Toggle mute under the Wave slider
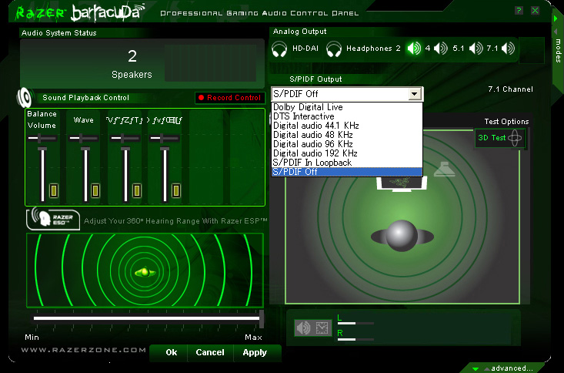 tap(95, 190)
